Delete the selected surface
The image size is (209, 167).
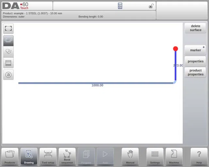(x=195, y=28)
